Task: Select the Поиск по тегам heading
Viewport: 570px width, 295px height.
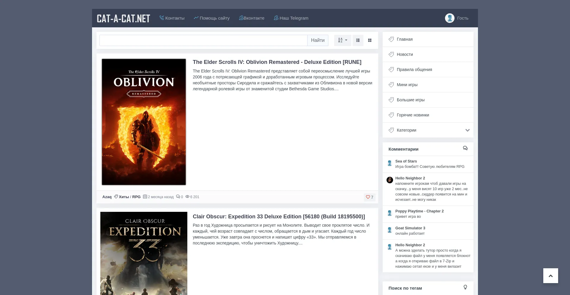Action: point(405,288)
